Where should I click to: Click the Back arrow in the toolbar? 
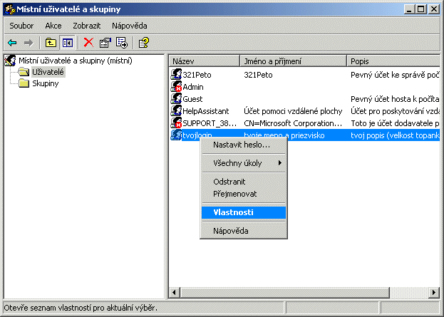(x=12, y=43)
